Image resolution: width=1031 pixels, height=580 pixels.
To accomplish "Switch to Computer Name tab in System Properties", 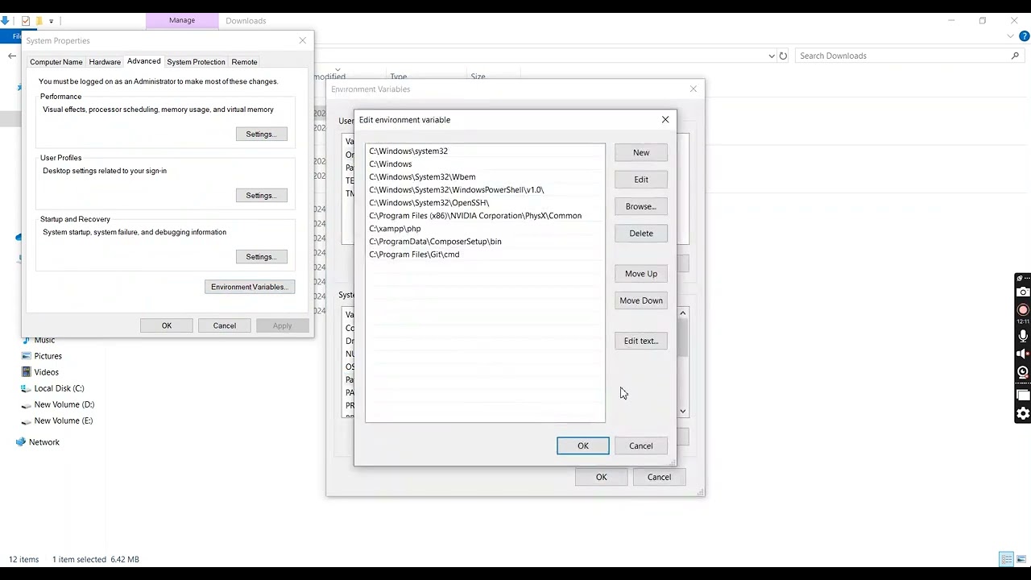I will tap(56, 62).
